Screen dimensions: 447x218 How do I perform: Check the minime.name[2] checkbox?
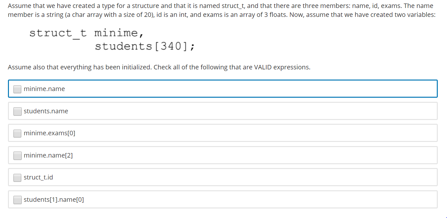point(17,155)
